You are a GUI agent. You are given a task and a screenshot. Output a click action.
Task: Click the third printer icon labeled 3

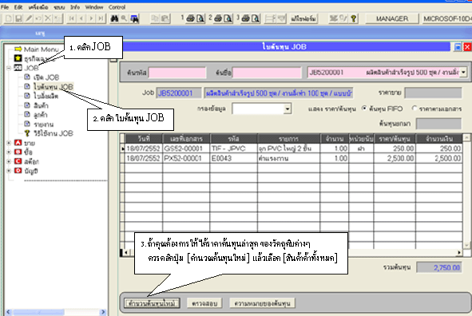tap(246, 18)
